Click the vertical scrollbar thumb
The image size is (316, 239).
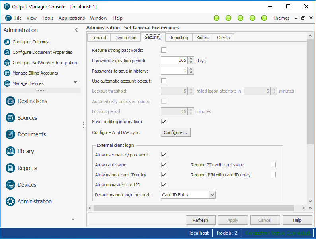click(310, 92)
